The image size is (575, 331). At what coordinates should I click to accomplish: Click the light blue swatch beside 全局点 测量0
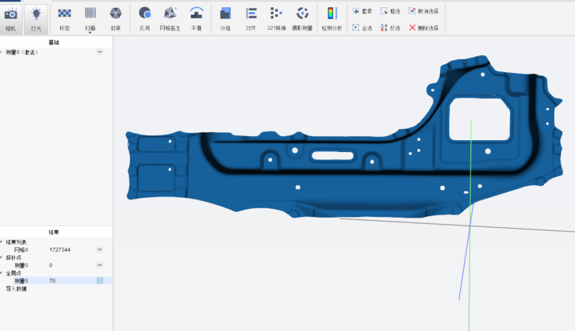click(100, 280)
